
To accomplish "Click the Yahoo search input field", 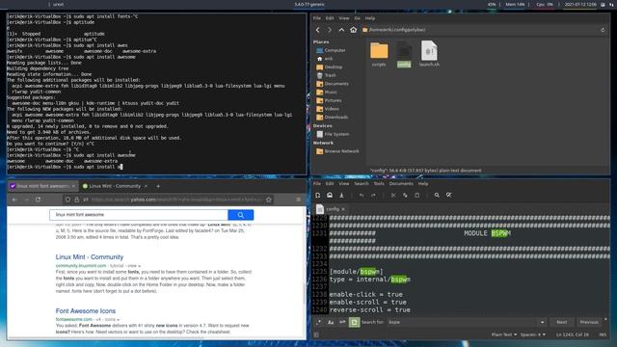I will point(139,215).
